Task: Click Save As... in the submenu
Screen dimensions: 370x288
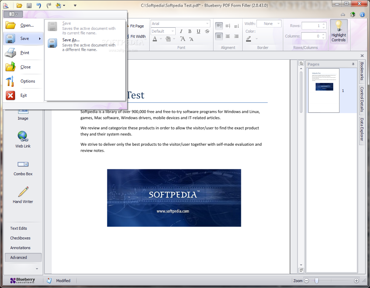Action: pyautogui.click(x=85, y=44)
